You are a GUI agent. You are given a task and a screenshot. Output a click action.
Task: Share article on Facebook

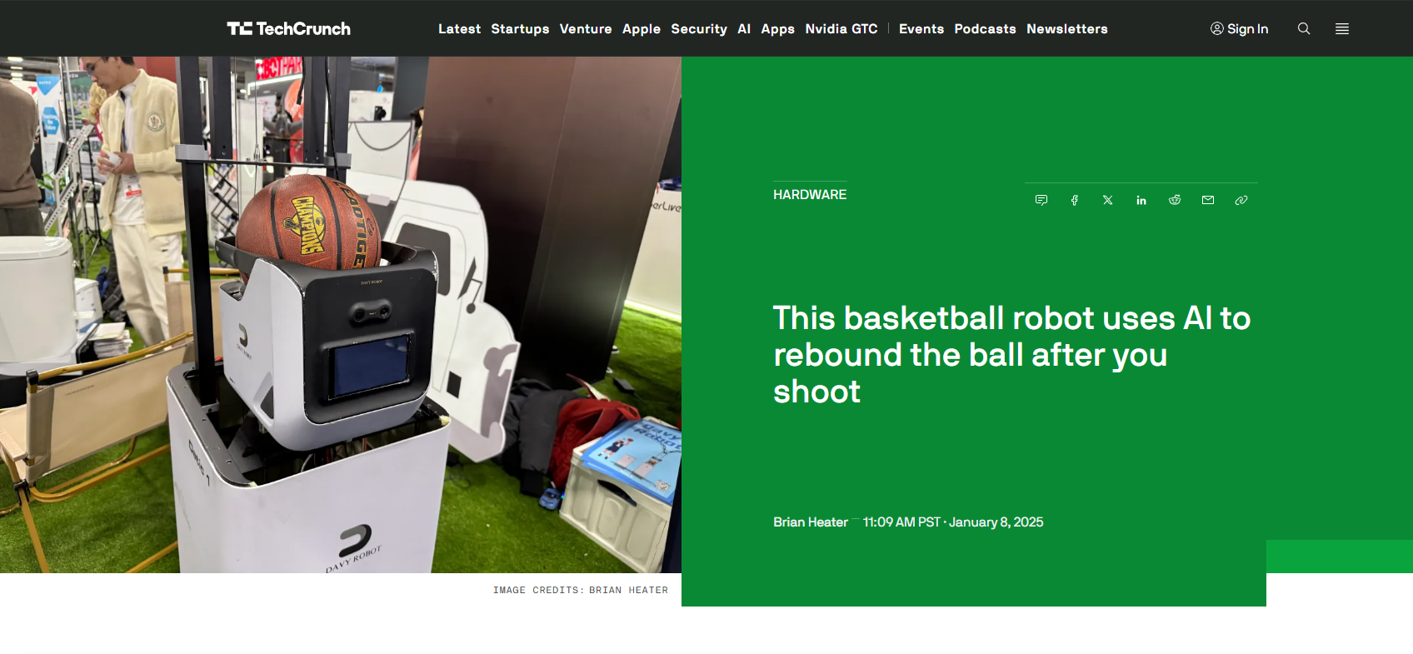(x=1075, y=200)
